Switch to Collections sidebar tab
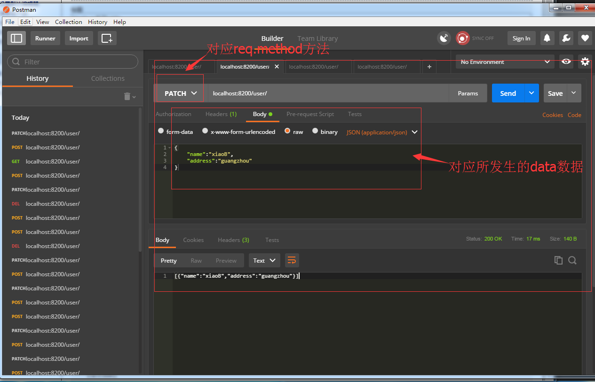 pyautogui.click(x=108, y=78)
